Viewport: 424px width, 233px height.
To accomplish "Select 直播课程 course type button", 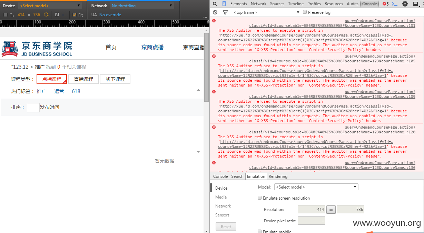I will [x=83, y=79].
